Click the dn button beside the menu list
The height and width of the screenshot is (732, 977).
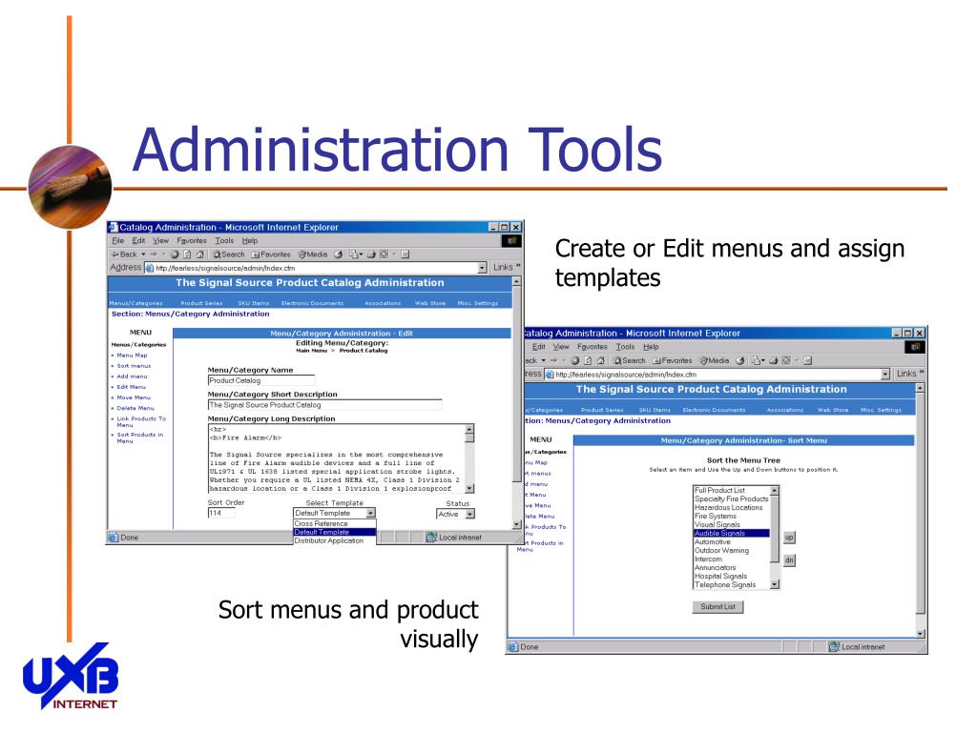coord(789,560)
